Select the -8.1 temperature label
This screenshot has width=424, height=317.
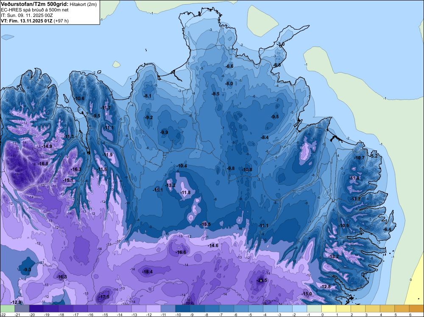click(148, 96)
